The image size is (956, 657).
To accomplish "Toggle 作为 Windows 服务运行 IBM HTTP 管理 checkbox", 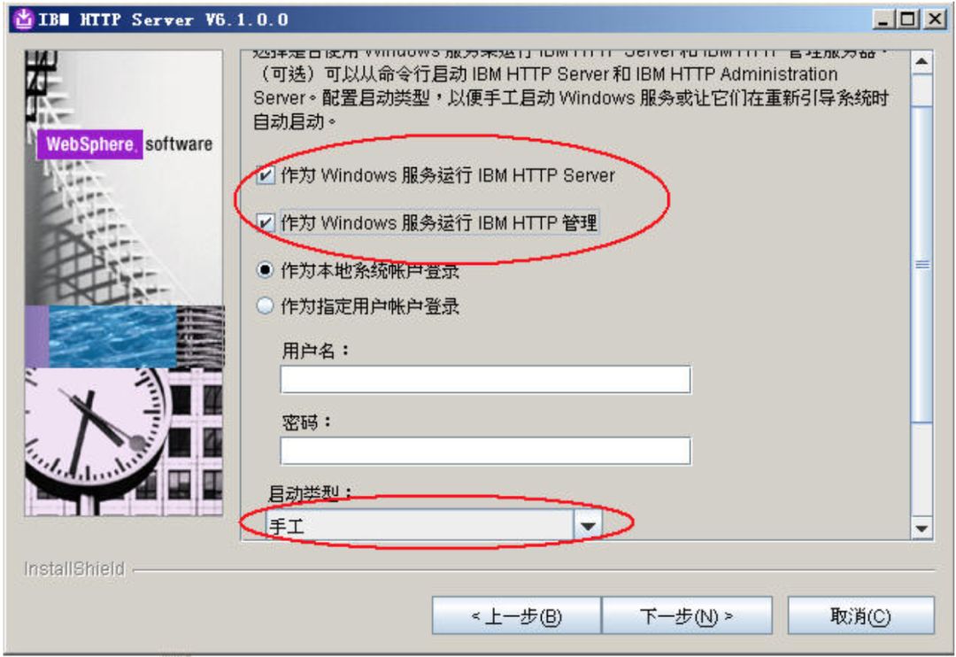I will tap(266, 222).
